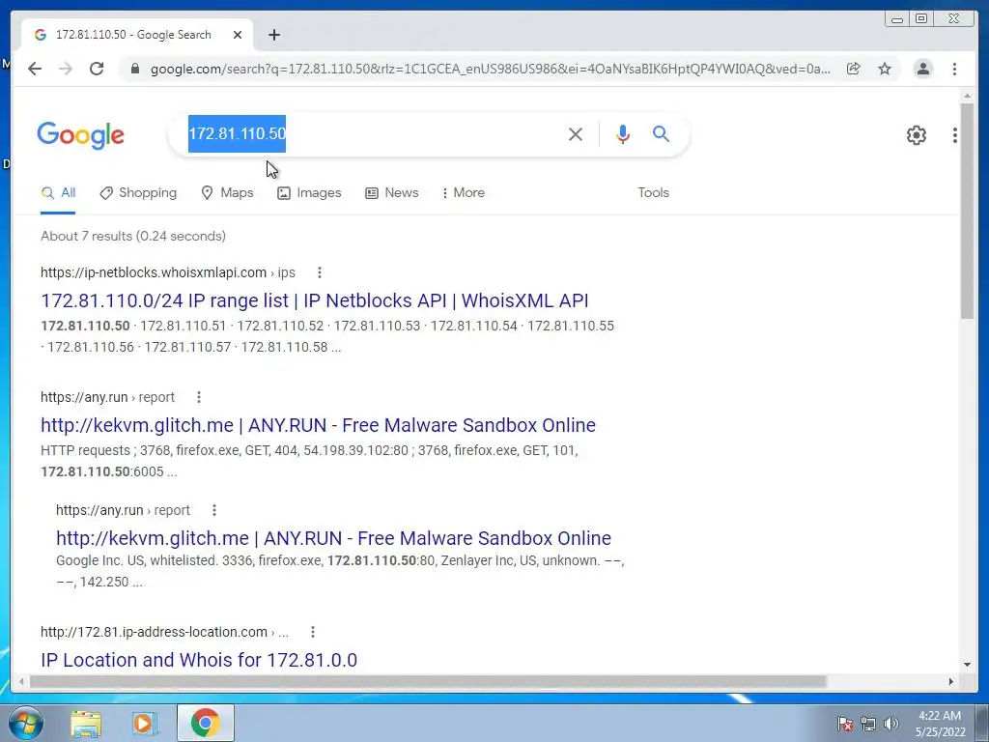Open Google apps dots beside the gear
The width and height of the screenshot is (989, 742).
pyautogui.click(x=955, y=135)
